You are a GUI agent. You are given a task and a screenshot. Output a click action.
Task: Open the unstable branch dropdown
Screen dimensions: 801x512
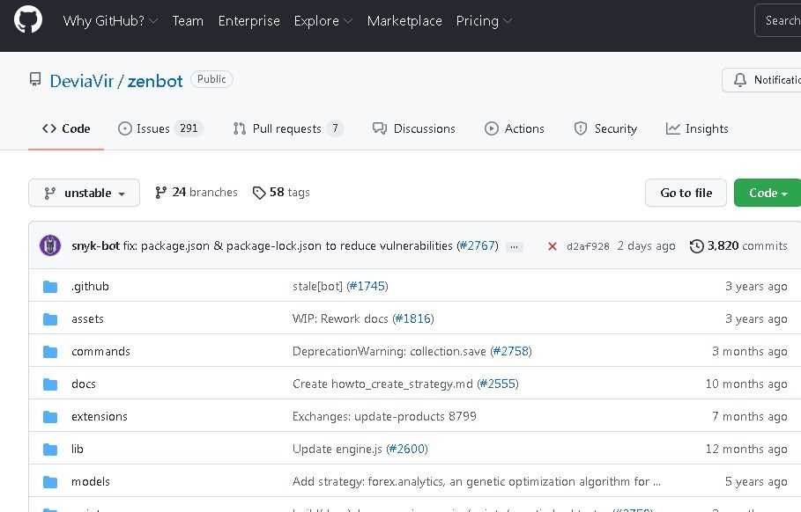click(x=84, y=194)
